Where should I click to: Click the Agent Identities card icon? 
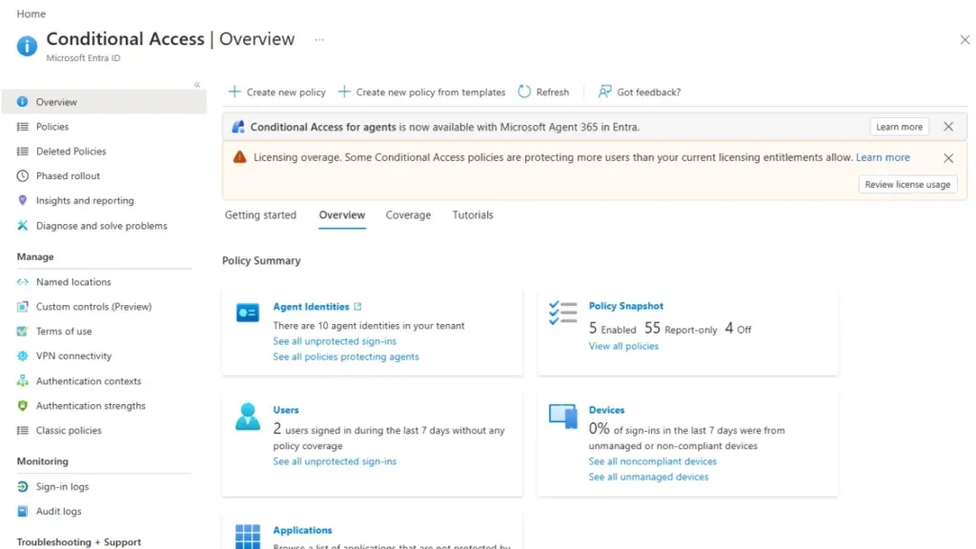tap(247, 313)
